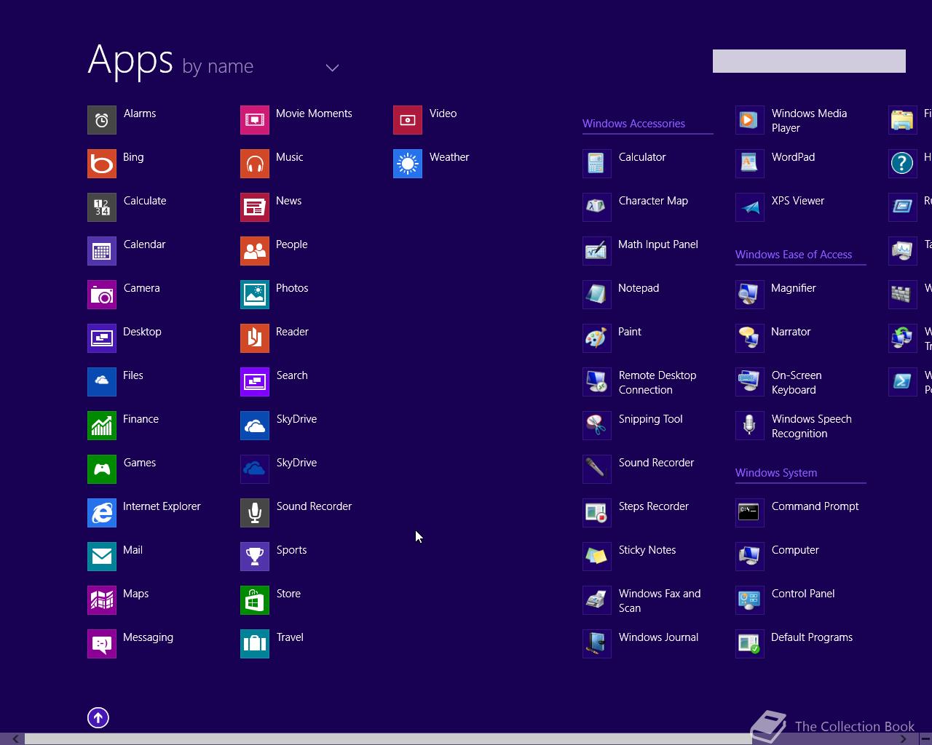Launch the Camera app
The height and width of the screenshot is (745, 932).
click(x=102, y=295)
